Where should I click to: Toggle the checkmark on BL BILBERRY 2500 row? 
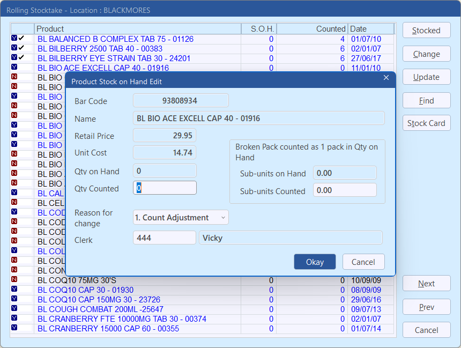(21, 48)
